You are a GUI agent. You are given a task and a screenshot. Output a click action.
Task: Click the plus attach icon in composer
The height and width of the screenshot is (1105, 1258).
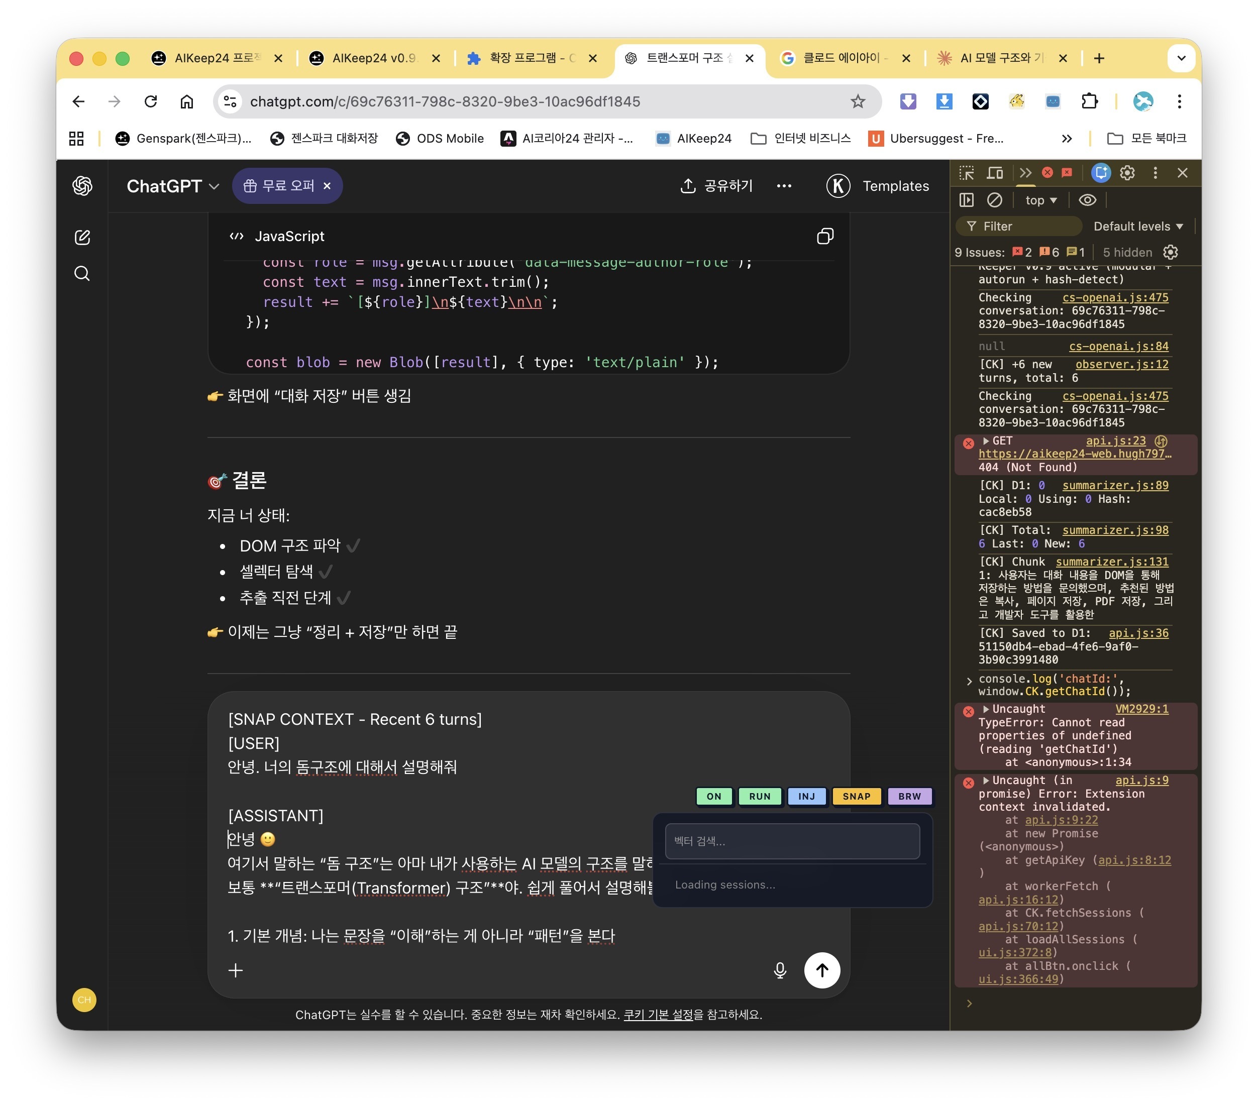(x=236, y=970)
